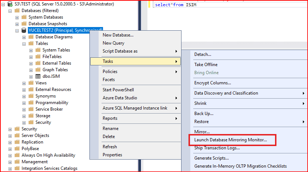Click the YUCELTEST2 database cylinder icon

pos(24,30)
